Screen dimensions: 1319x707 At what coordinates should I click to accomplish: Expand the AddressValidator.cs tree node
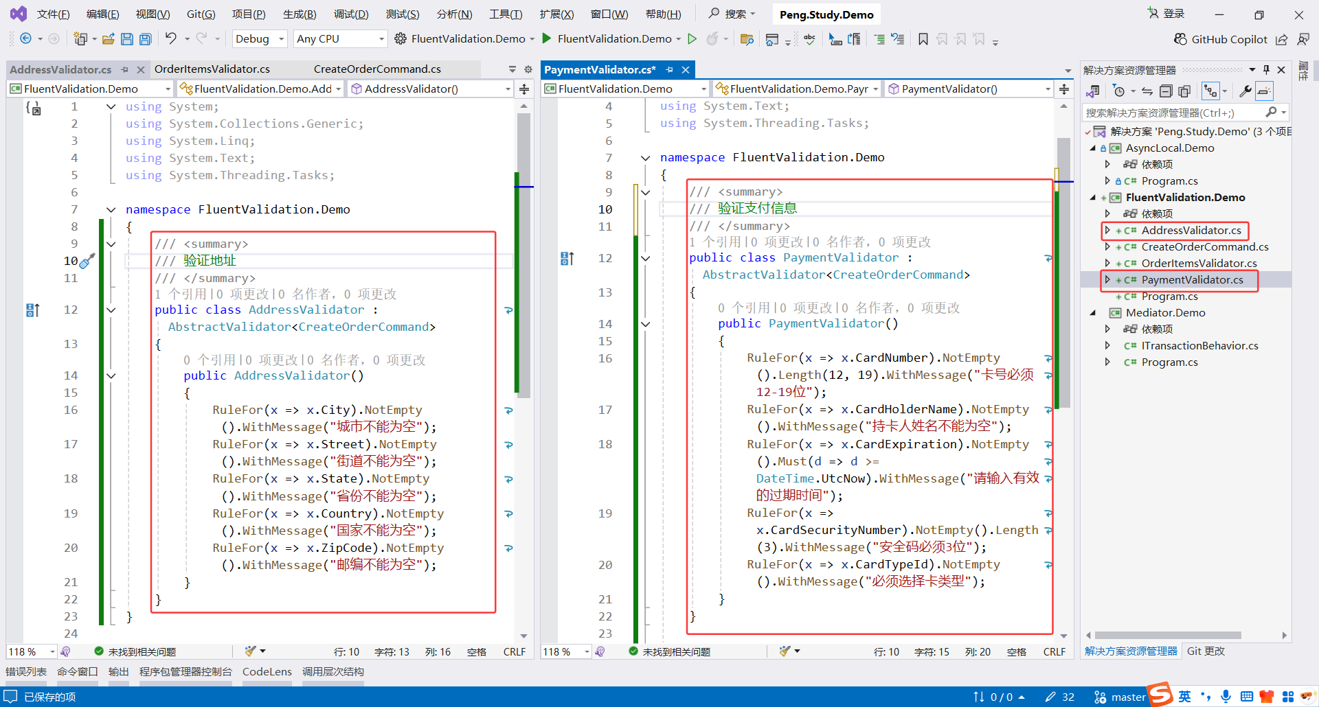pyautogui.click(x=1107, y=231)
